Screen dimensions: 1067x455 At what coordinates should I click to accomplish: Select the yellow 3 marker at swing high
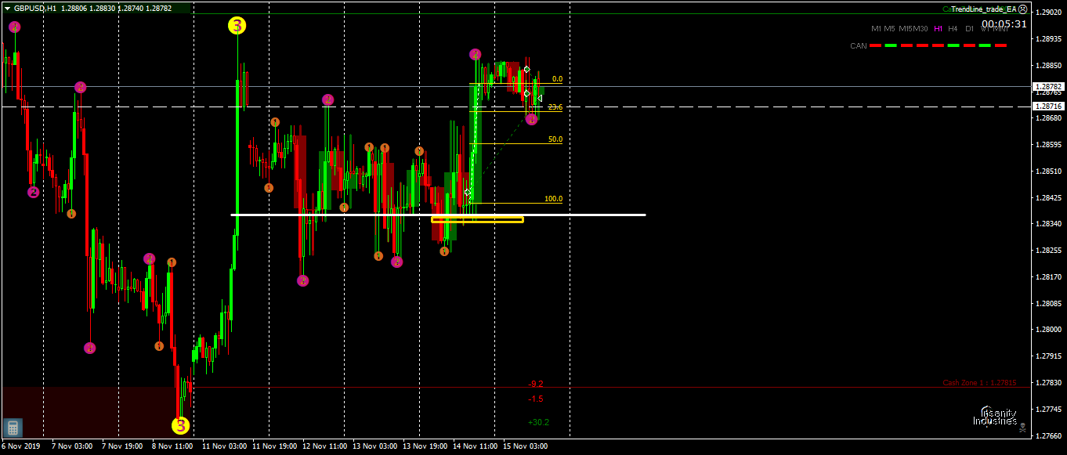click(237, 26)
